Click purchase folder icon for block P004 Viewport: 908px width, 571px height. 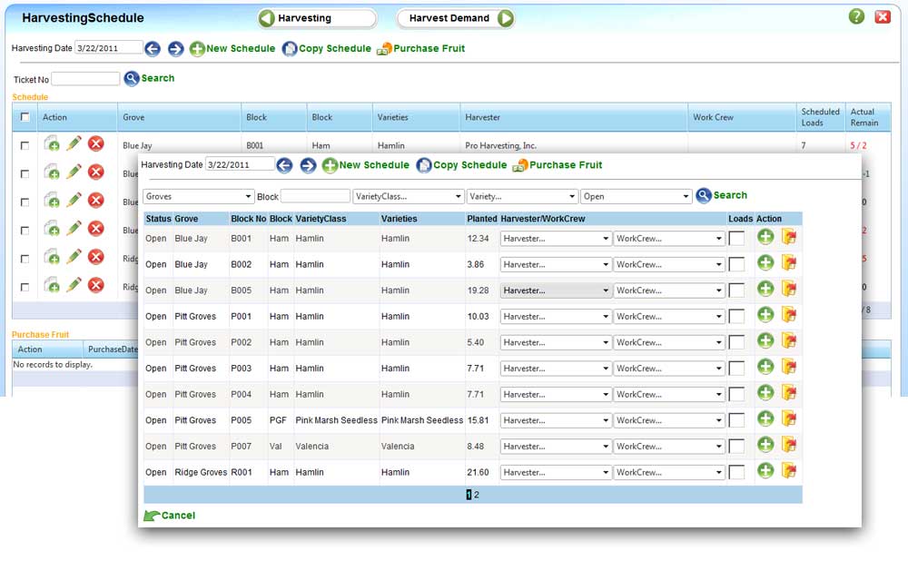(x=789, y=393)
